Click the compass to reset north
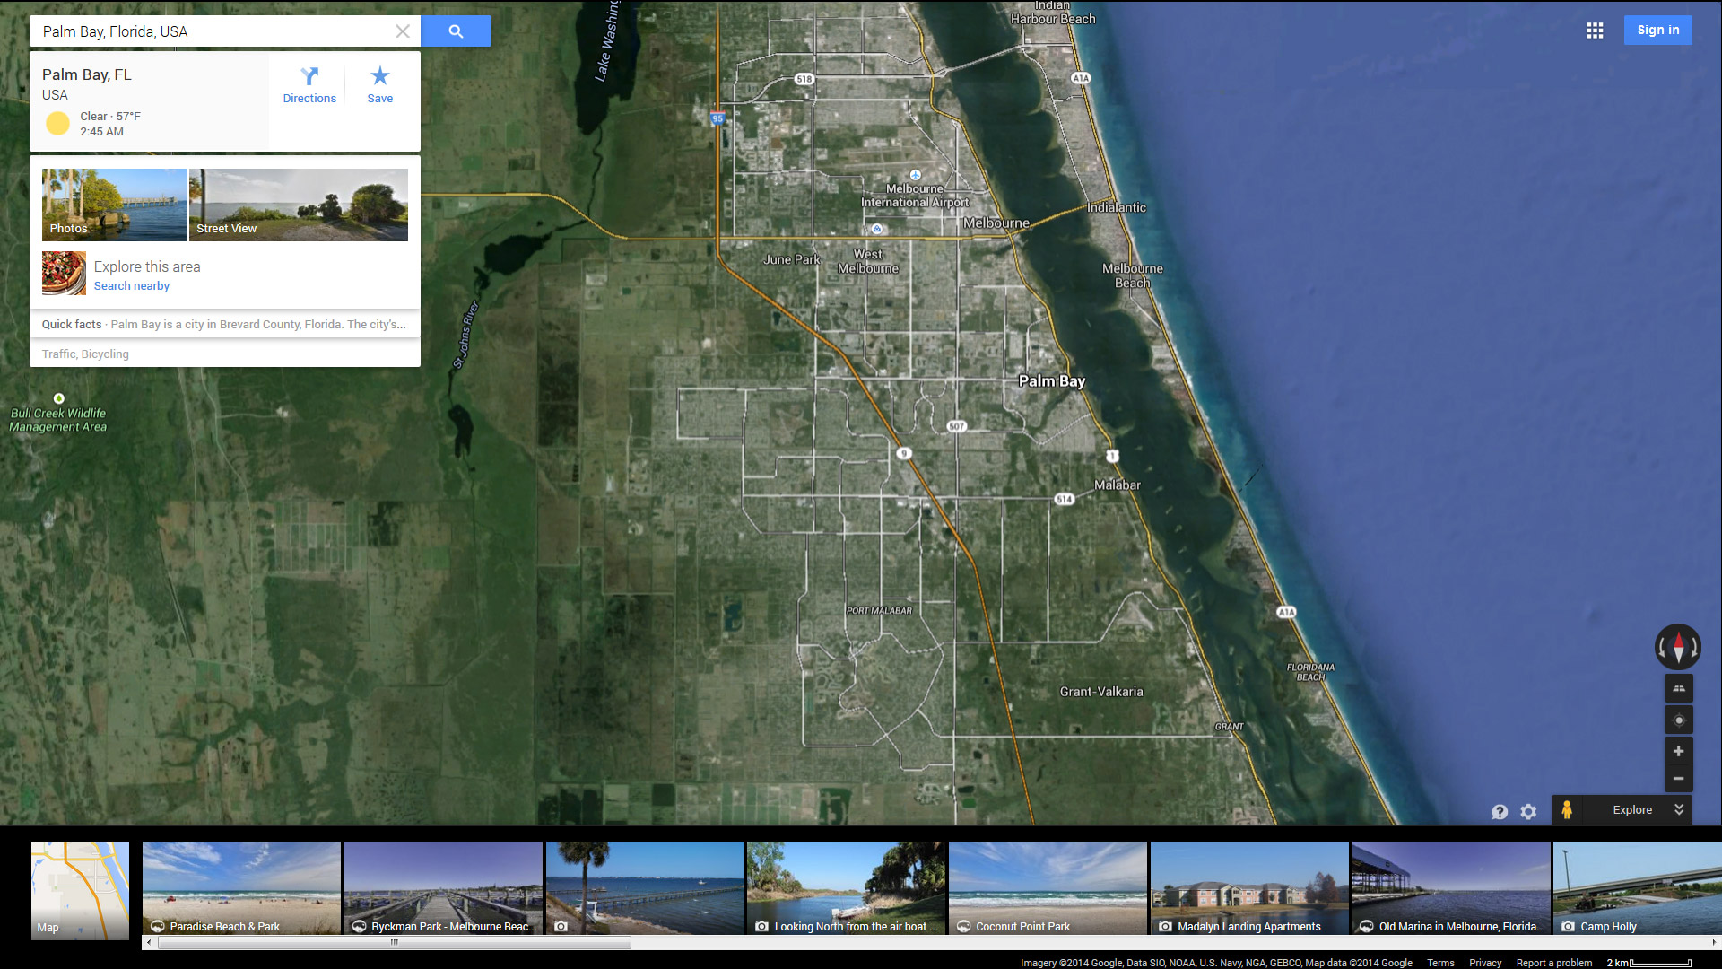 [1678, 647]
